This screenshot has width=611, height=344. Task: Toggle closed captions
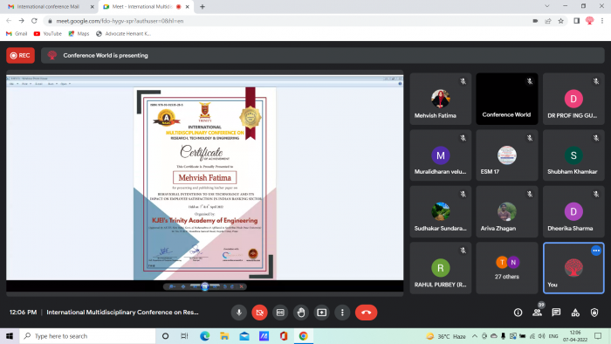(x=280, y=313)
